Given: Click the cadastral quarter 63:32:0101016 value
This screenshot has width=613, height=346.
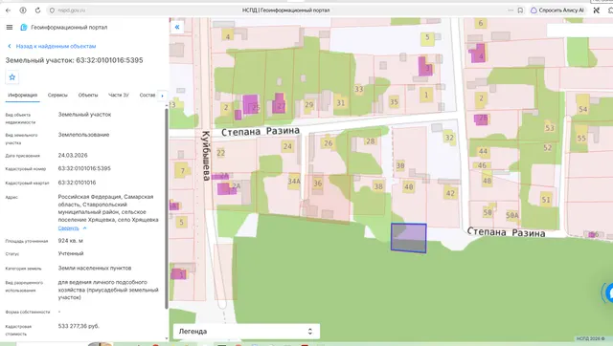Looking at the screenshot, I should (77, 183).
